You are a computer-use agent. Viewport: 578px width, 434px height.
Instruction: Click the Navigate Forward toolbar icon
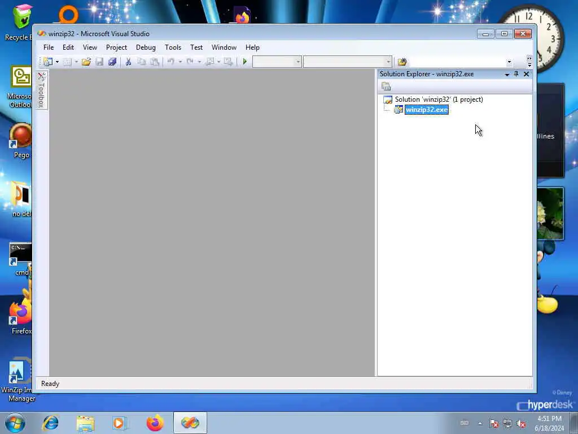pos(229,62)
